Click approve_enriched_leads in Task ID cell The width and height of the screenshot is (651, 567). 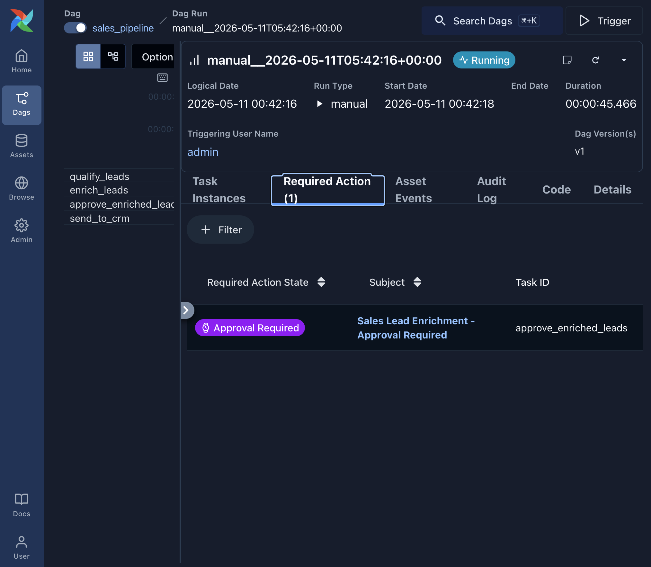pyautogui.click(x=571, y=328)
